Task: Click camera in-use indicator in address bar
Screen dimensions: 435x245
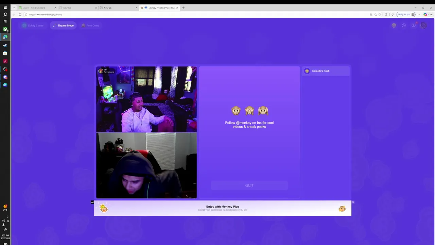Action: [380, 15]
